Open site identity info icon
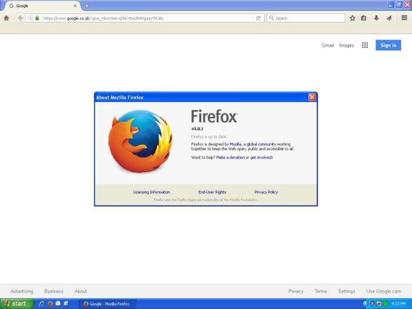412x309 pixels. [30, 18]
